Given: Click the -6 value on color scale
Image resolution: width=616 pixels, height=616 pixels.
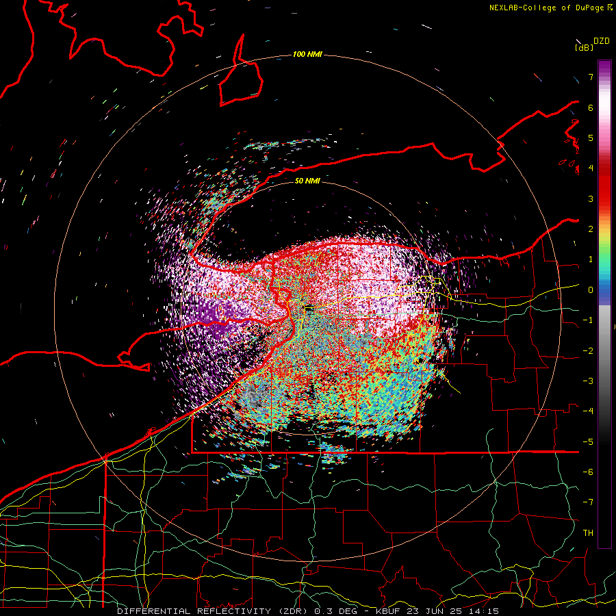Looking at the screenshot, I should pos(588,472).
